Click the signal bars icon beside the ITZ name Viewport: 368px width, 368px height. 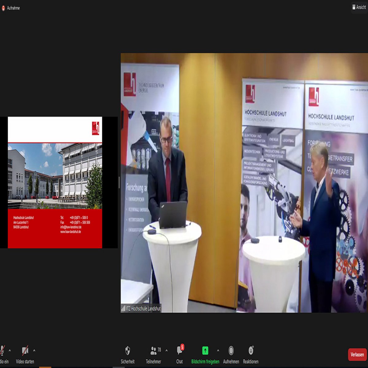pyautogui.click(x=123, y=309)
